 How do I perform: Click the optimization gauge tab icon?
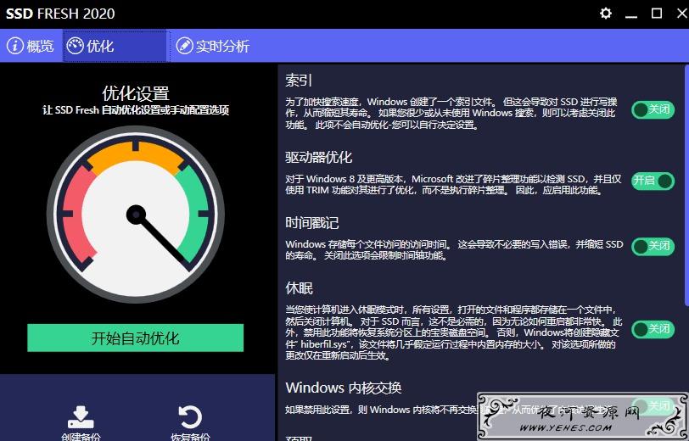click(x=76, y=46)
